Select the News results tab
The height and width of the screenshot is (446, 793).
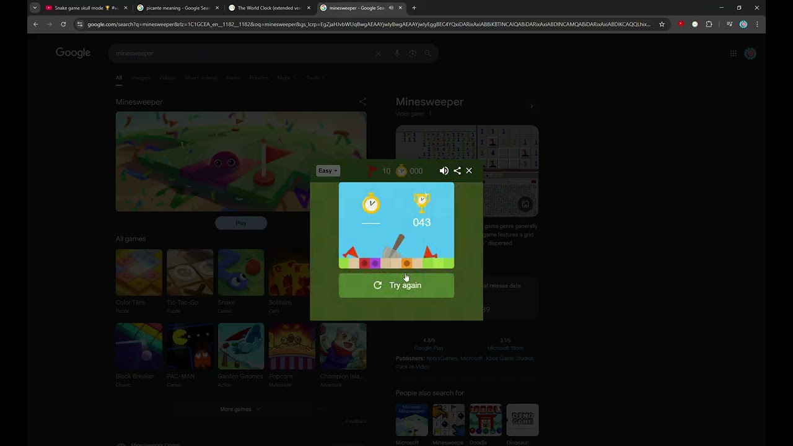pyautogui.click(x=234, y=78)
